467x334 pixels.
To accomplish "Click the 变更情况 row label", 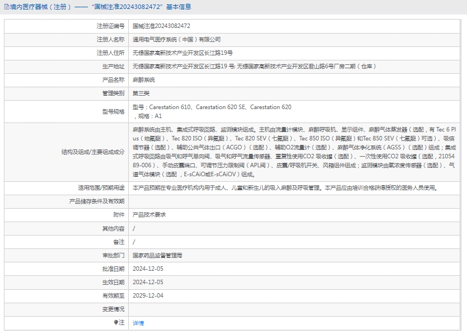I will tap(113, 309).
